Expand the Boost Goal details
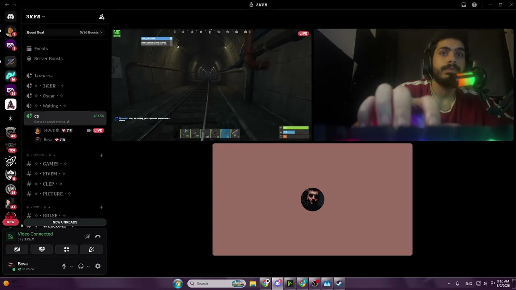516x290 pixels. [x=65, y=33]
